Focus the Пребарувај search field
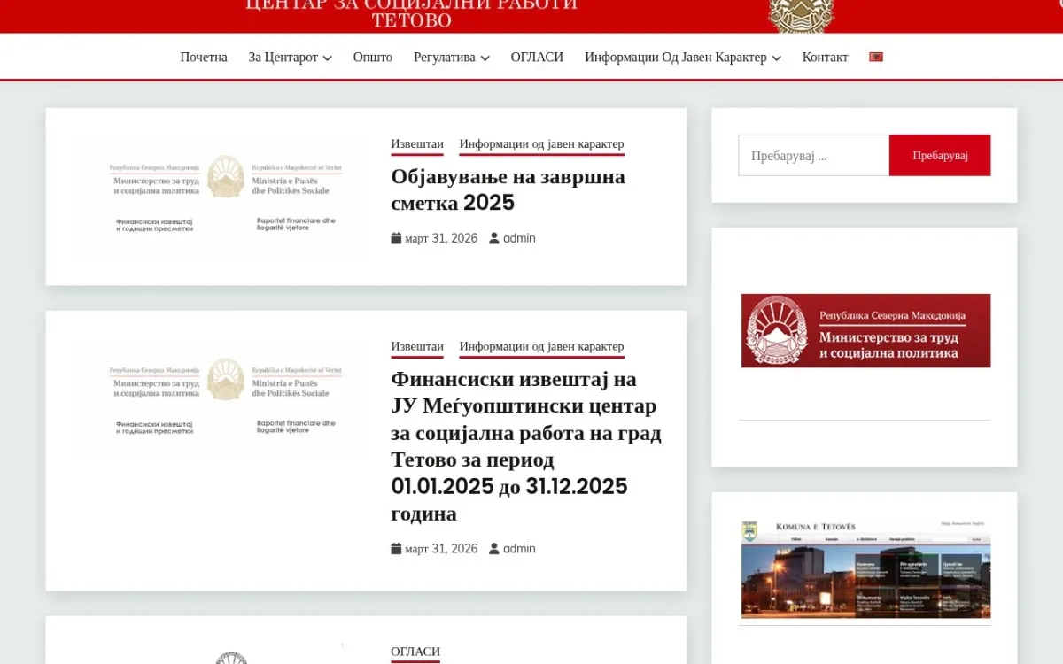The width and height of the screenshot is (1063, 664). tap(813, 155)
